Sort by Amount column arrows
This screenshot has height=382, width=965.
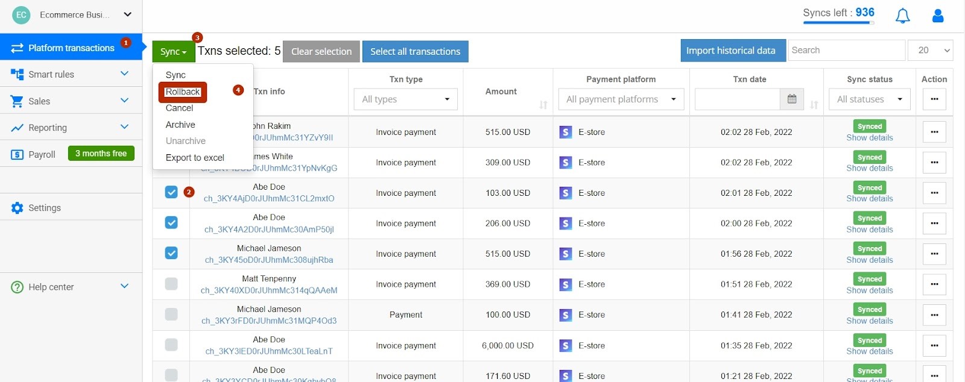pos(543,105)
